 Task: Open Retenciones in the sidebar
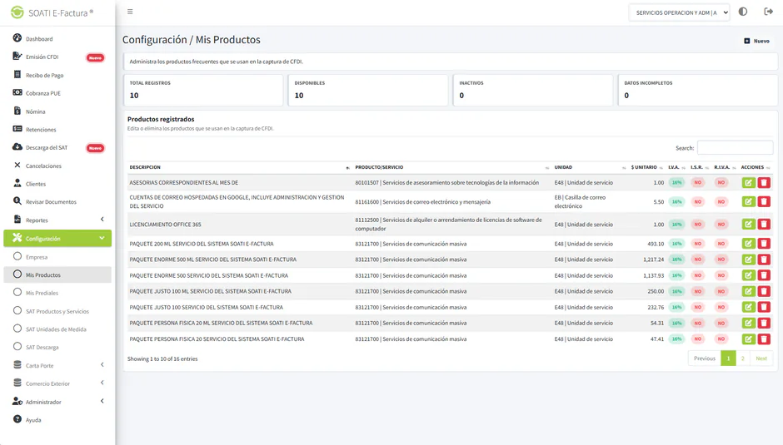(x=41, y=130)
